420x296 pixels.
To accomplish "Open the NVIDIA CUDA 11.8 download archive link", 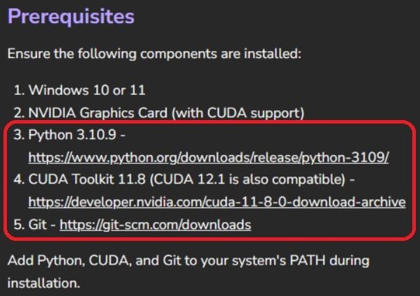I will coord(217,202).
